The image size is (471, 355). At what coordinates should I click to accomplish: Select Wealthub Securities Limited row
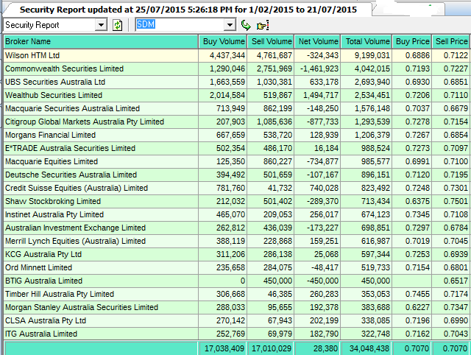(x=237, y=95)
